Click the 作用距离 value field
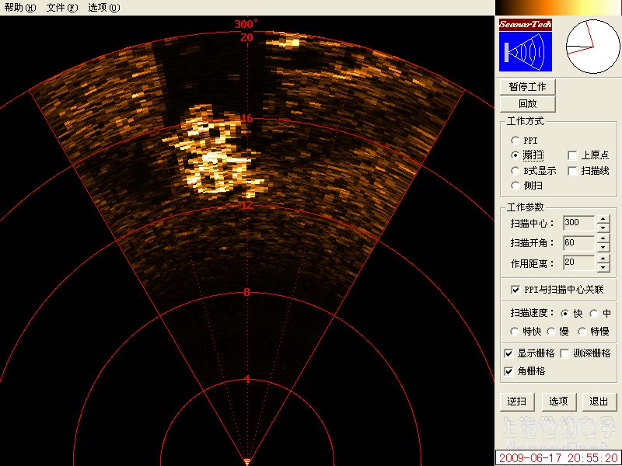Screen dimensions: 622x466 click(x=578, y=263)
